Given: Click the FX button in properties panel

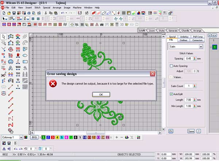Looking at the screenshot, I should click(x=171, y=131).
